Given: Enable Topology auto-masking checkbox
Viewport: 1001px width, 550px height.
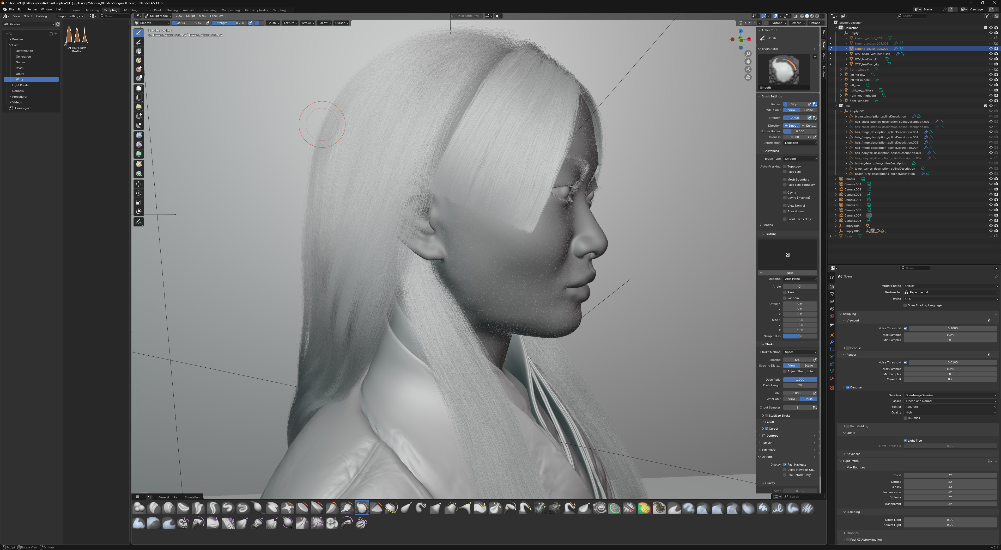Looking at the screenshot, I should [x=785, y=167].
